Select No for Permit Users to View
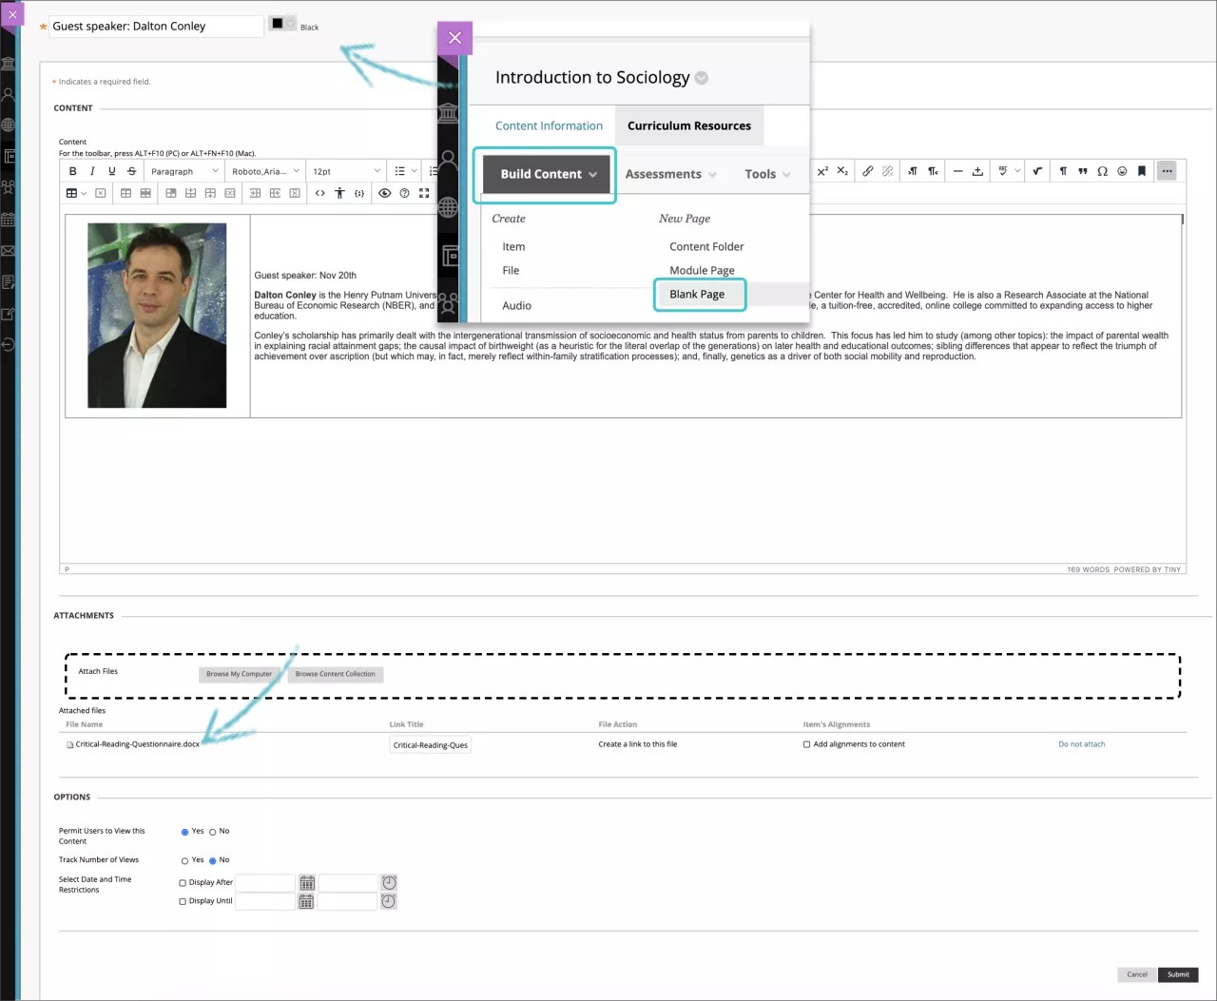 (212, 832)
